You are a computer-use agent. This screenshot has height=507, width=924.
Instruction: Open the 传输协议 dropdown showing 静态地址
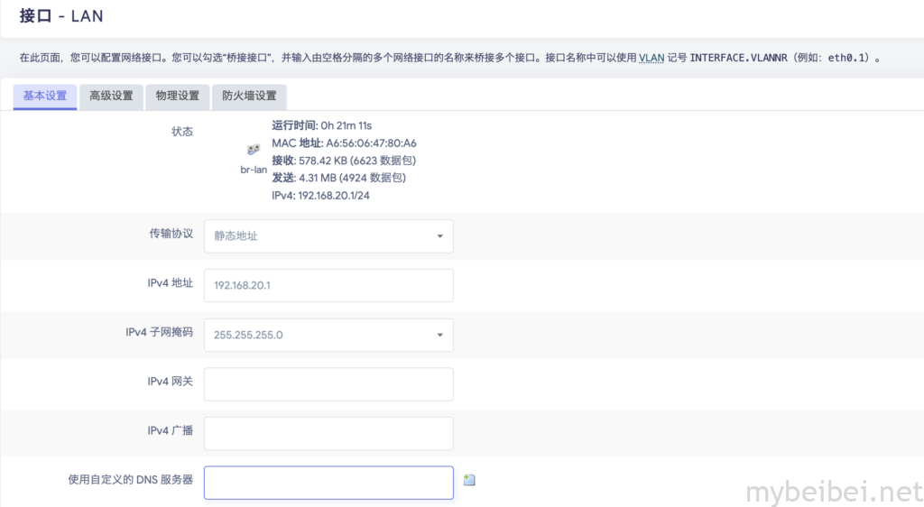[328, 236]
